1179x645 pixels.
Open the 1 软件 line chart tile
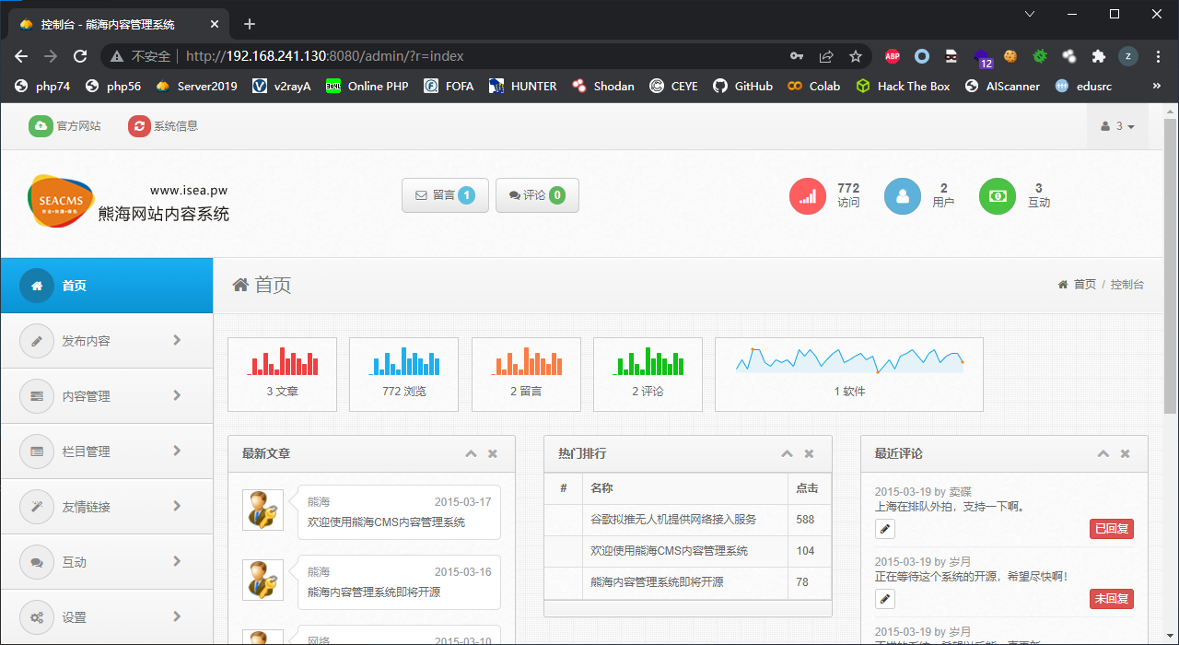(849, 374)
